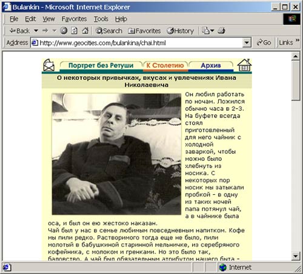
Task: Click the vertical scrollbar down arrow
Action: (296, 256)
